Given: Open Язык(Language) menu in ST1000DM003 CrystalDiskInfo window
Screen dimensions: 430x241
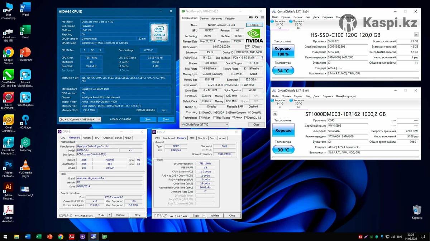Looking at the screenshot, I should (x=345, y=96).
